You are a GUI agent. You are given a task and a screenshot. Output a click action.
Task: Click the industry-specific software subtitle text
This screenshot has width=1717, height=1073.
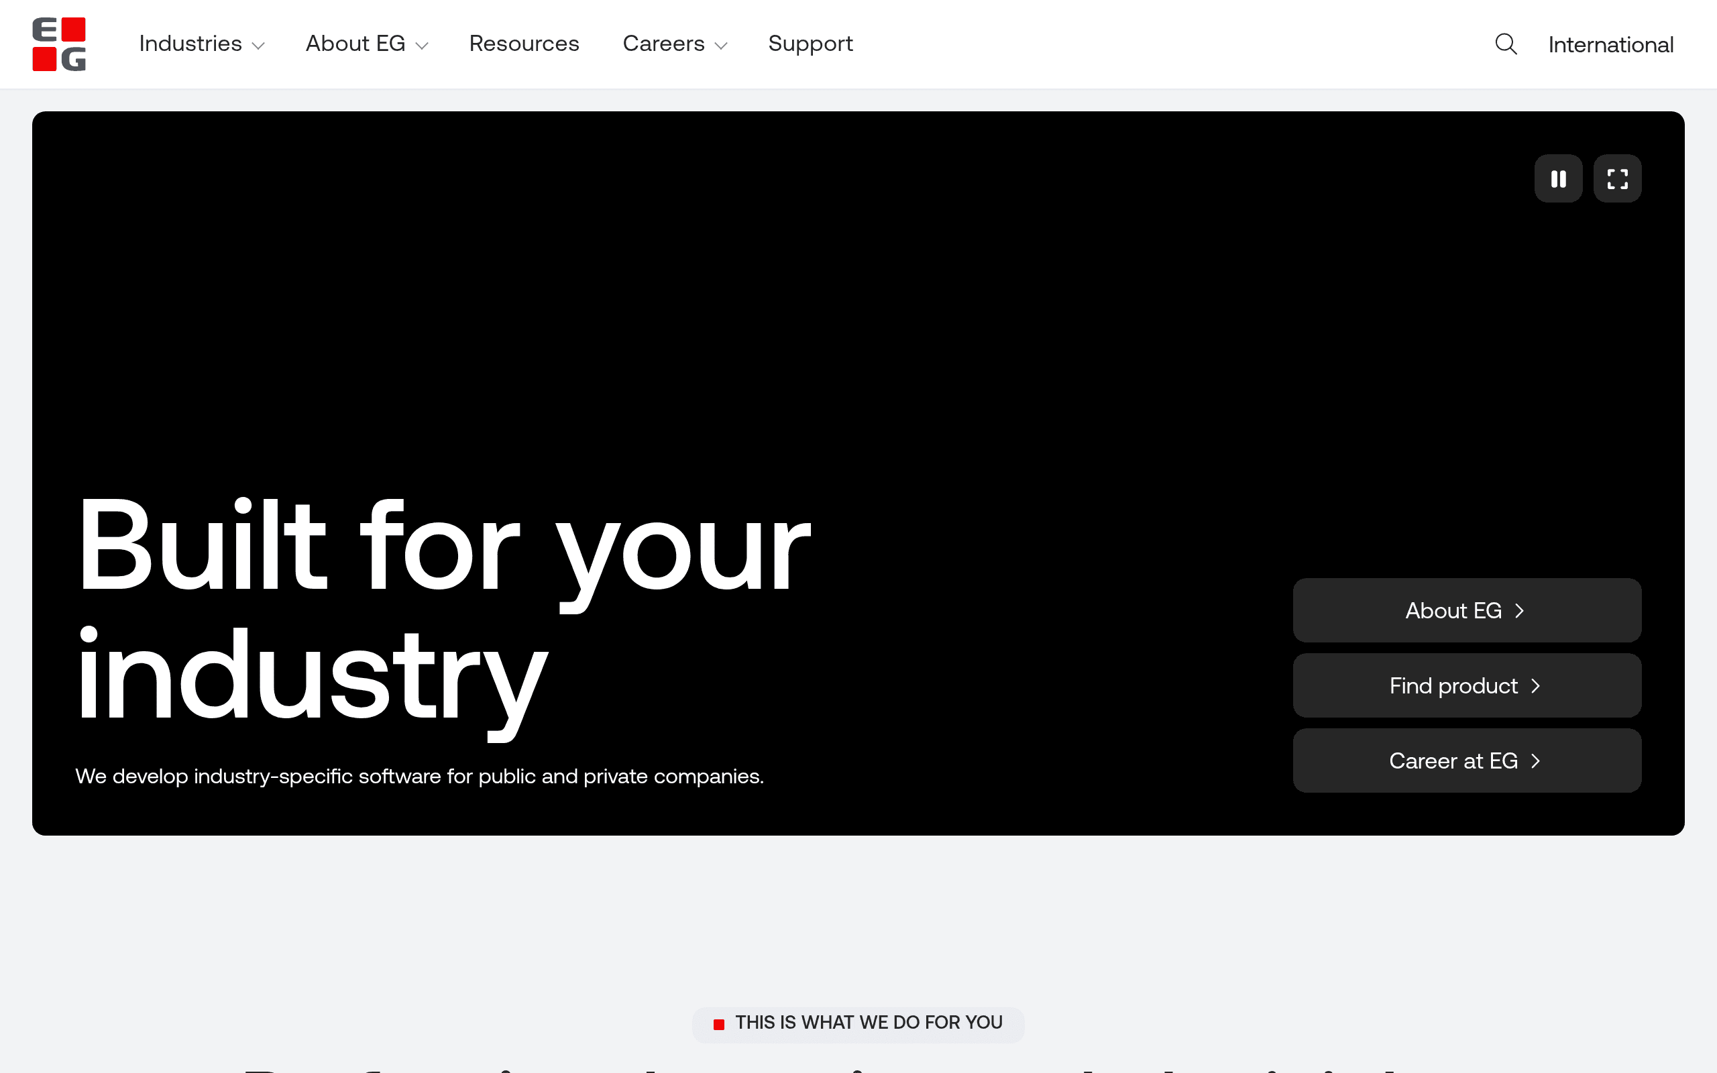pos(419,777)
